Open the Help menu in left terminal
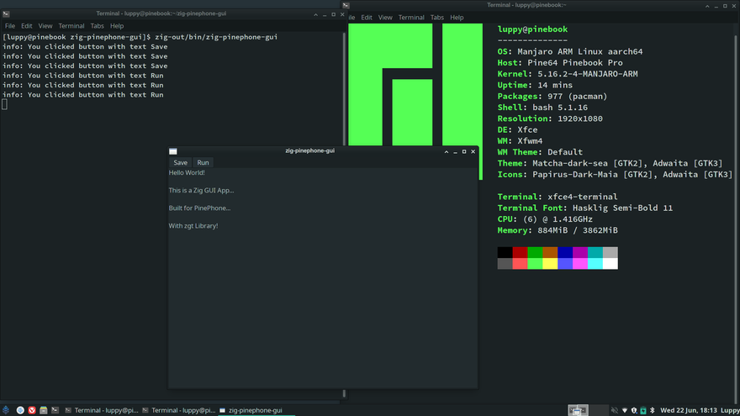Screen dimensions: 740x416 point(117,26)
